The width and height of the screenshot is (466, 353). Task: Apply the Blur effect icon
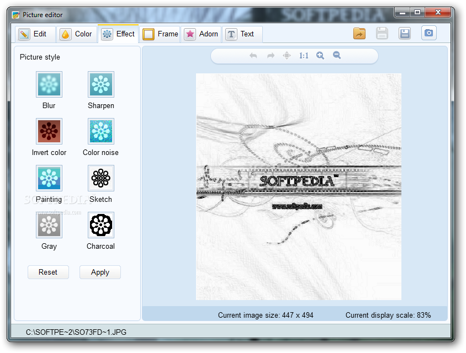49,84
